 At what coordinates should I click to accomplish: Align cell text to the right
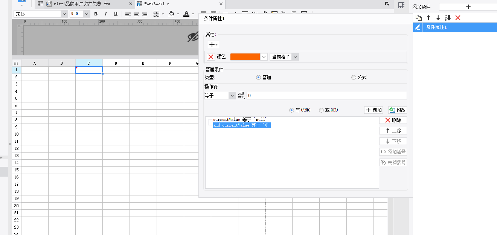(145, 14)
